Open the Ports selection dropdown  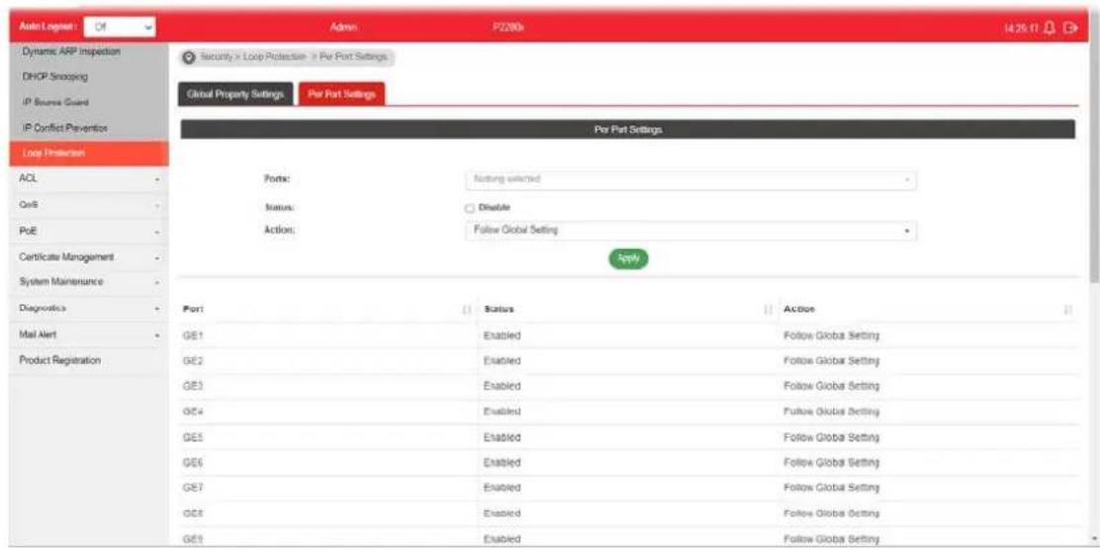tap(690, 180)
